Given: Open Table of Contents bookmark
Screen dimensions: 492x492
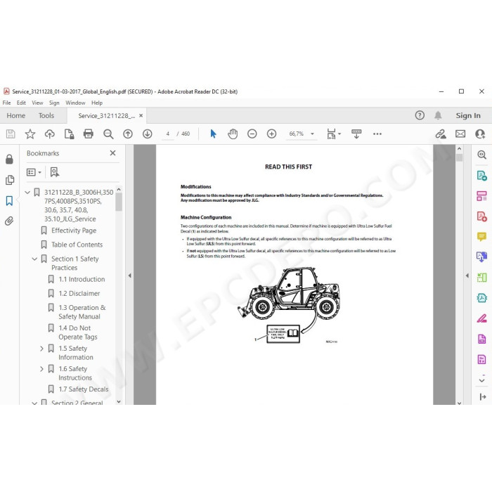Looking at the screenshot, I should (77, 245).
